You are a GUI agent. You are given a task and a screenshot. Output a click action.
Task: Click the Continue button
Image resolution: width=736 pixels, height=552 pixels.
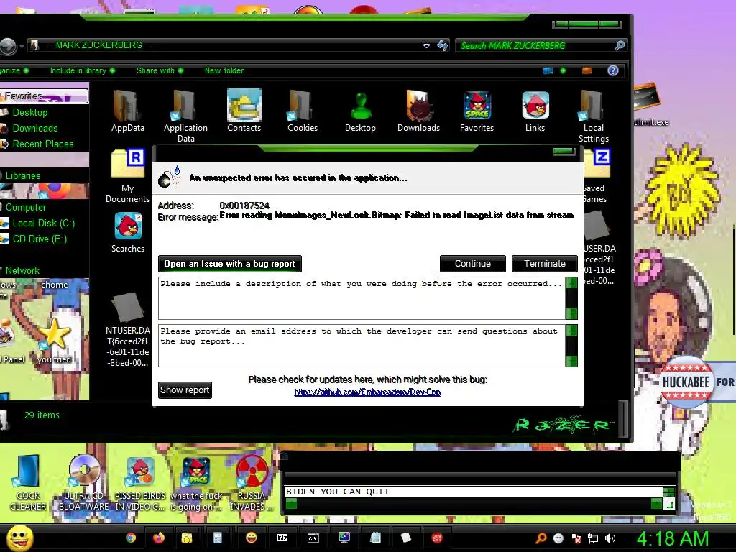473,264
